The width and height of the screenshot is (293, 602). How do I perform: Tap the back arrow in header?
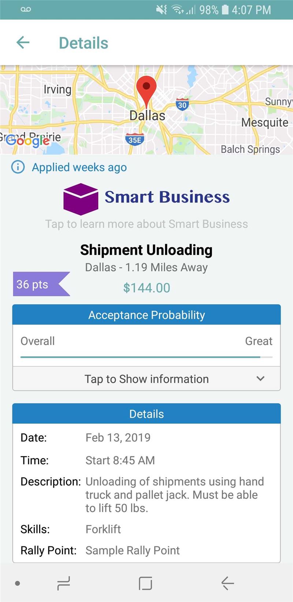[23, 43]
